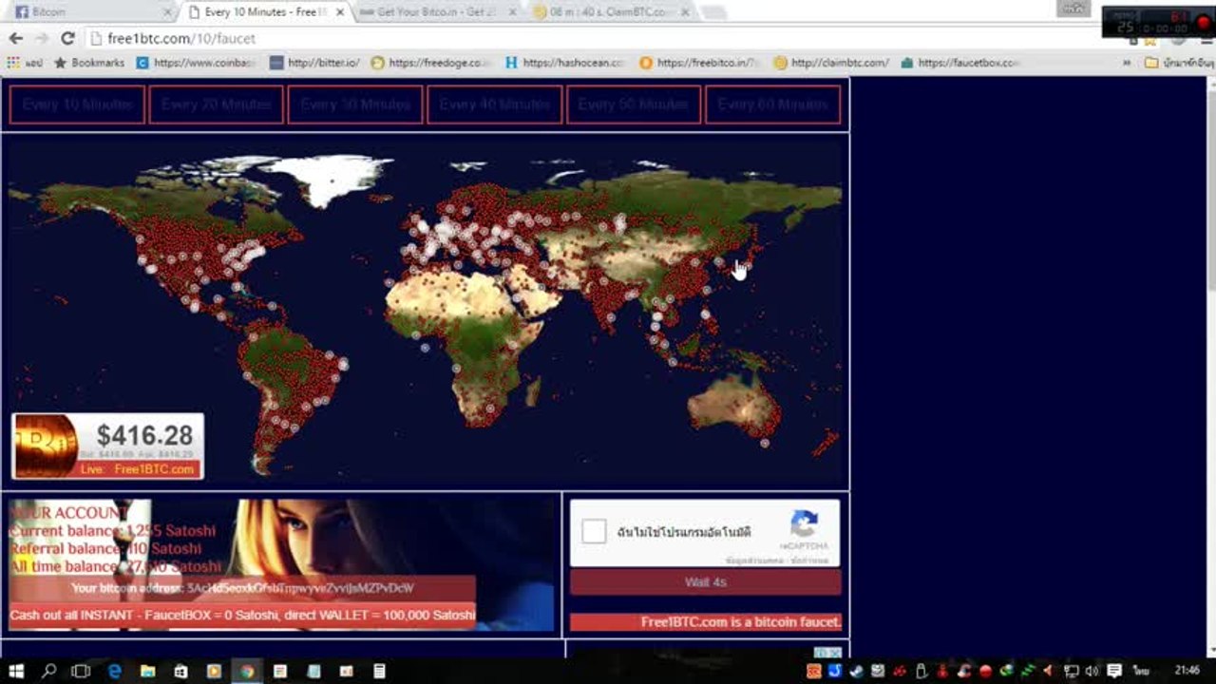Open the Action Center notifications icon
Image resolution: width=1216 pixels, height=684 pixels.
1113,671
